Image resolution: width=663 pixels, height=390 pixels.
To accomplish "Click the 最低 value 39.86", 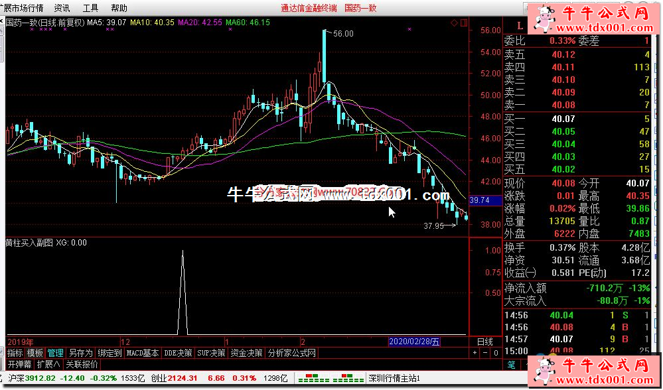I will tap(638, 209).
